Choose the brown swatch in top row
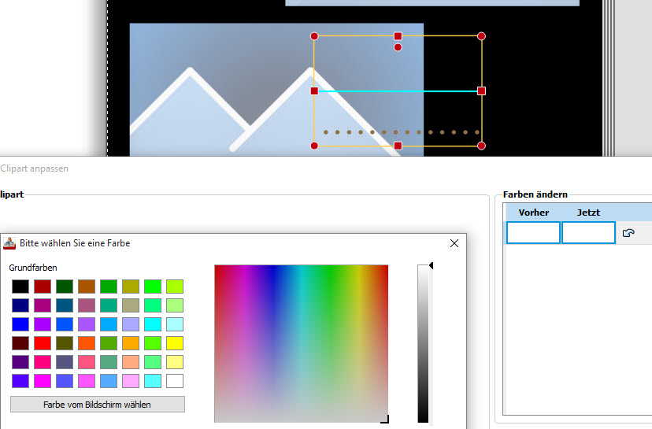Screen dimensions: 652x429 87,287
